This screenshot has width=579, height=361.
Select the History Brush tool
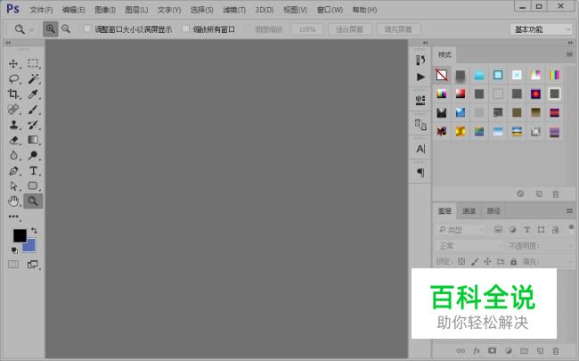pos(33,125)
